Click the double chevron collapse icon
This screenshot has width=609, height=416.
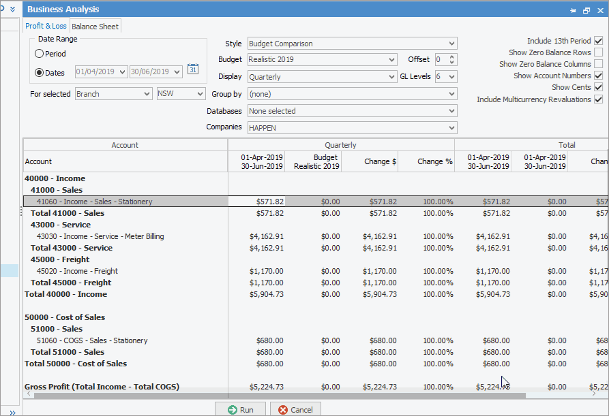coord(12,10)
